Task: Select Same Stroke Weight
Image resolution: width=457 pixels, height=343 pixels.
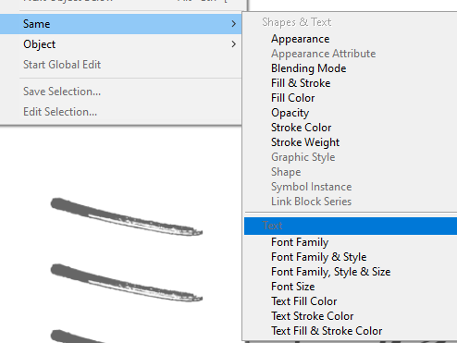Action: click(x=305, y=142)
